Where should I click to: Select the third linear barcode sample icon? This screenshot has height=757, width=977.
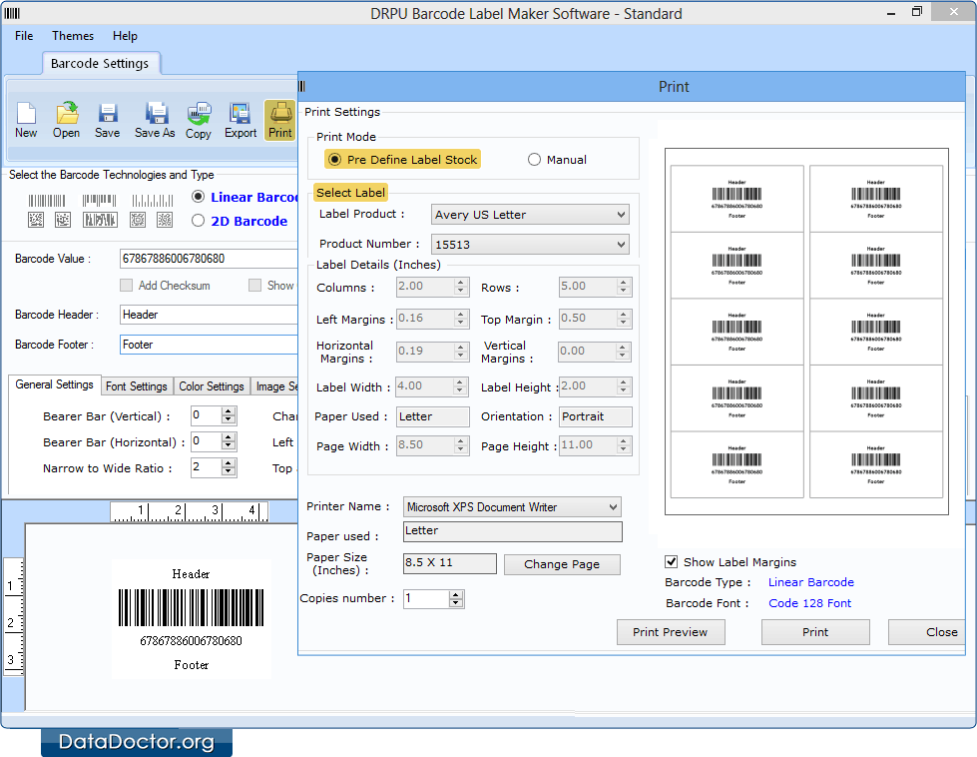coord(152,201)
